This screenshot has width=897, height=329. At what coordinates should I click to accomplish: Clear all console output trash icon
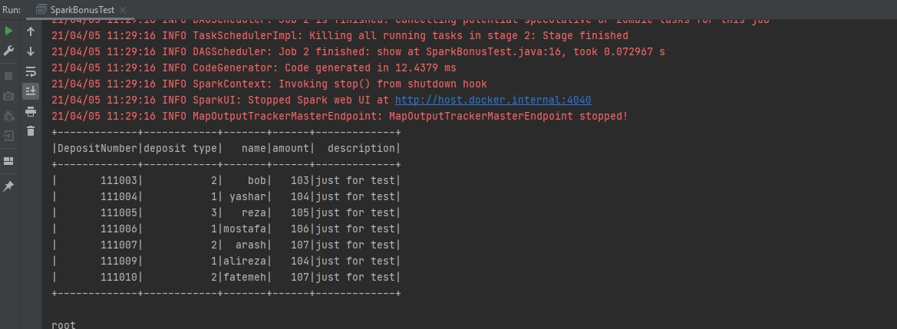coord(31,131)
